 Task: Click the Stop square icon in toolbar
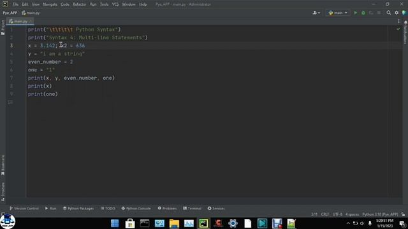[x=379, y=13]
